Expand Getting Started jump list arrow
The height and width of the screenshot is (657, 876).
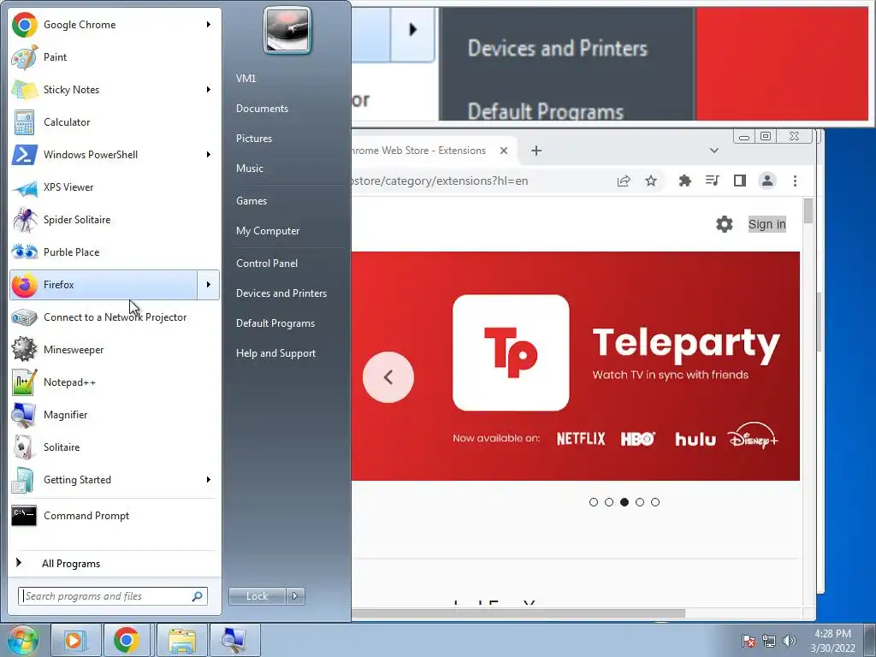[x=209, y=479]
